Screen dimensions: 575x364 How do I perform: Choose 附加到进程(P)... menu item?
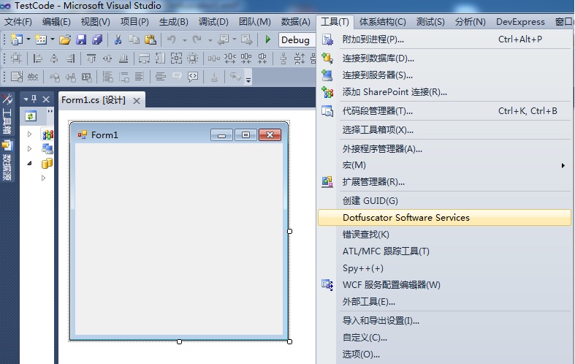click(444, 39)
